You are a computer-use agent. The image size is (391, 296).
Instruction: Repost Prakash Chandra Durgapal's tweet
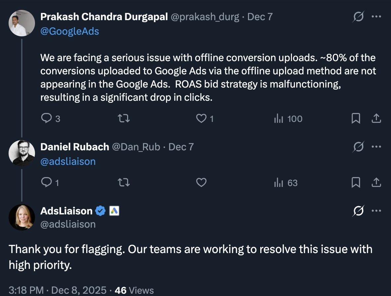click(x=124, y=119)
